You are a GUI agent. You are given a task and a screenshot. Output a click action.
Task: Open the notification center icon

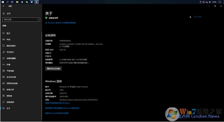click(220, 2)
